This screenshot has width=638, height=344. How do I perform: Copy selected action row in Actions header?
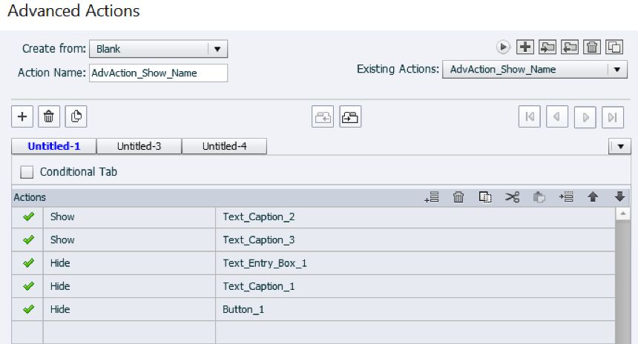point(485,197)
